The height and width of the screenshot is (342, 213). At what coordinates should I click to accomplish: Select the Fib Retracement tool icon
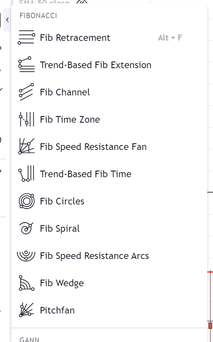(26, 38)
